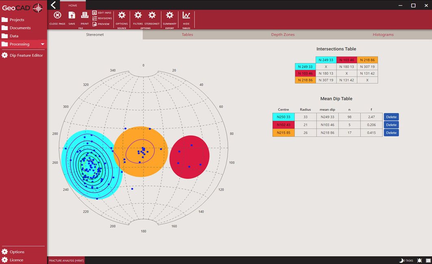
Task: Click the bug report icon
Action: pos(419,260)
